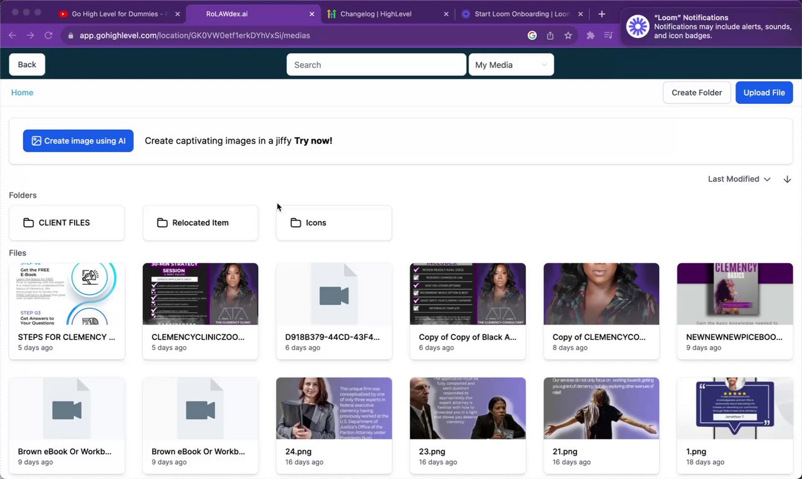View site information lock icon in address bar
This screenshot has height=479, width=802.
(x=71, y=36)
